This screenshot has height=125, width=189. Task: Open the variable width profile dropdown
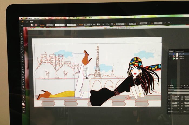pyautogui.click(x=65, y=25)
